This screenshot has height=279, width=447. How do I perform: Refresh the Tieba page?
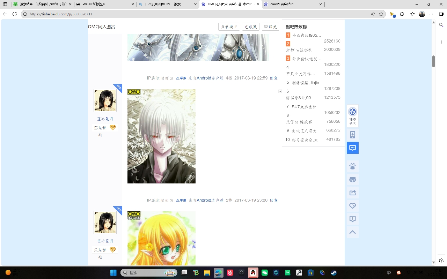pyautogui.click(x=15, y=14)
